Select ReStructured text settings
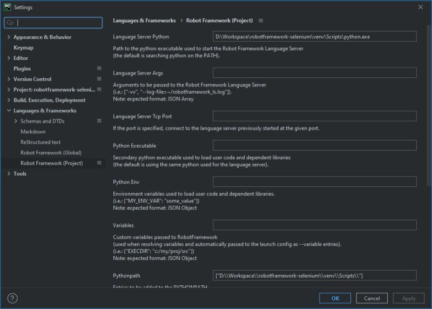This screenshot has height=309, width=432. click(x=40, y=142)
